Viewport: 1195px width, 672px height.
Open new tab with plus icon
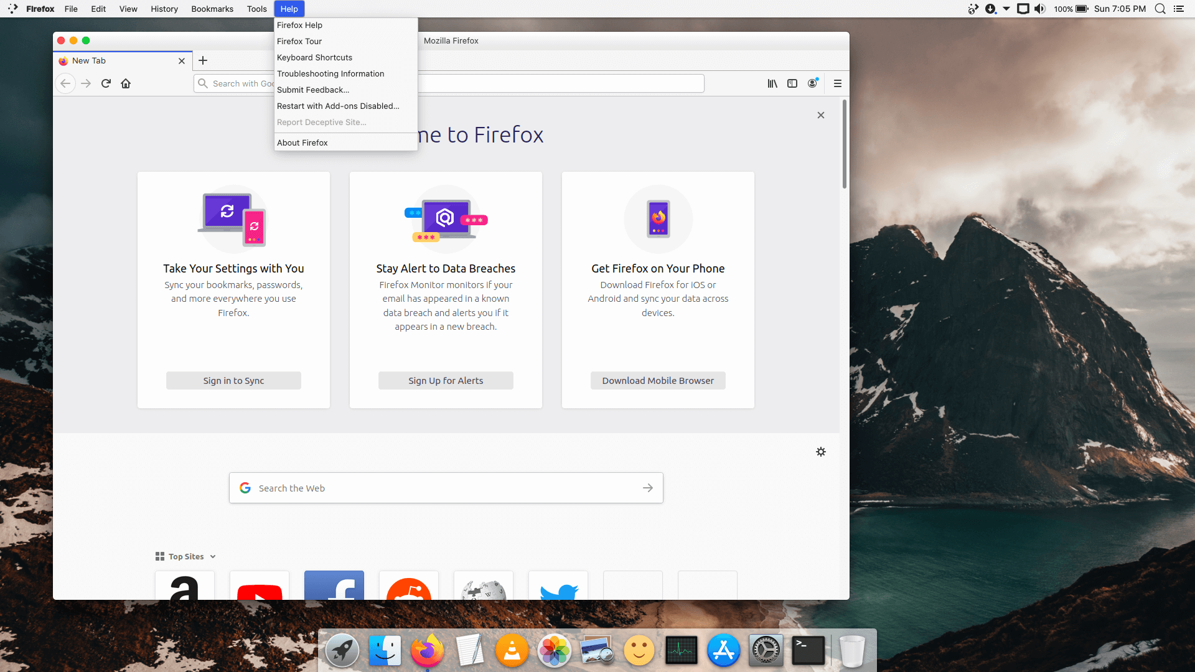(203, 60)
